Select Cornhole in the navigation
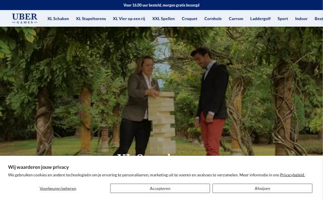 [213, 19]
